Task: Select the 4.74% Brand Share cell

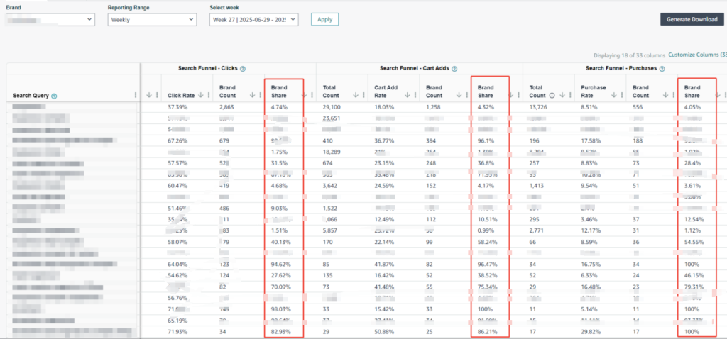Action: (281, 107)
